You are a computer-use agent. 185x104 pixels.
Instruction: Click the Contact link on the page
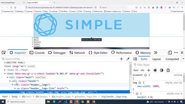[37, 46]
